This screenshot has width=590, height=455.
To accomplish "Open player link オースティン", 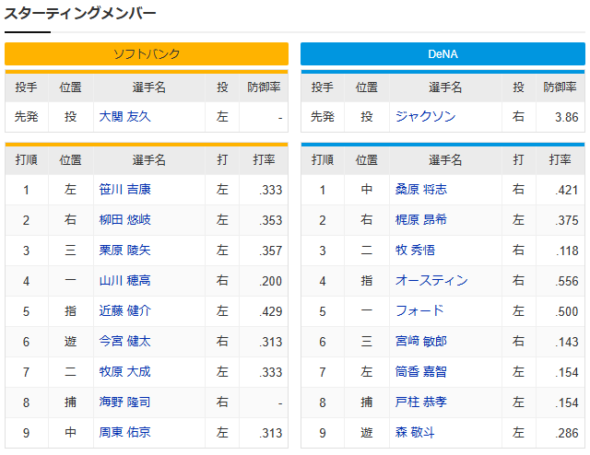I will click(x=431, y=281).
